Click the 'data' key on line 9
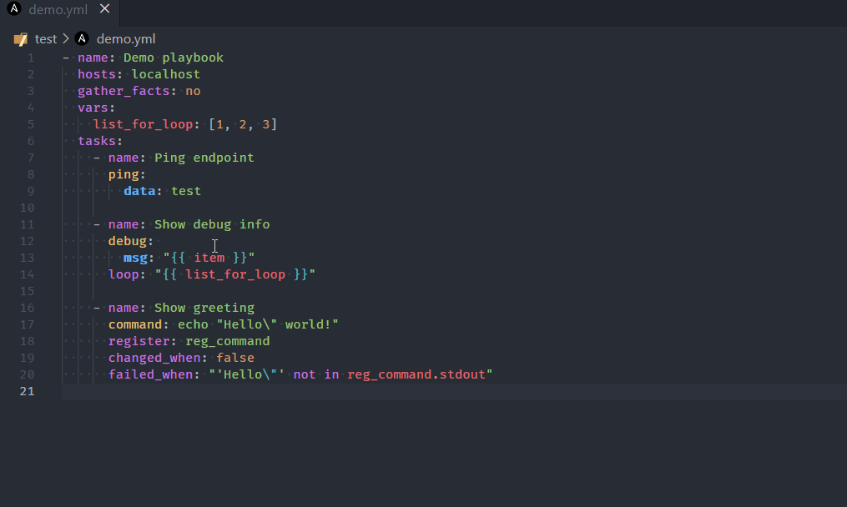This screenshot has width=847, height=507. (x=139, y=191)
